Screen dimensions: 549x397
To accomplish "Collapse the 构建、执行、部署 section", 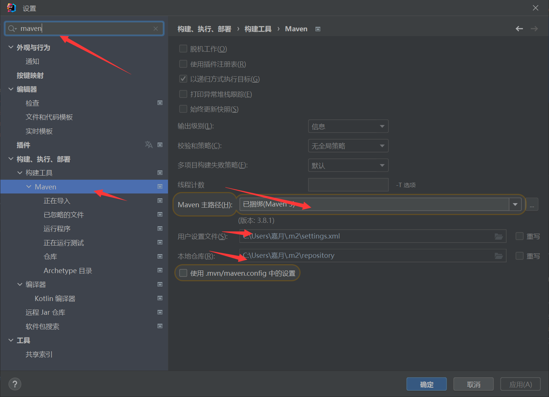I will click(11, 159).
